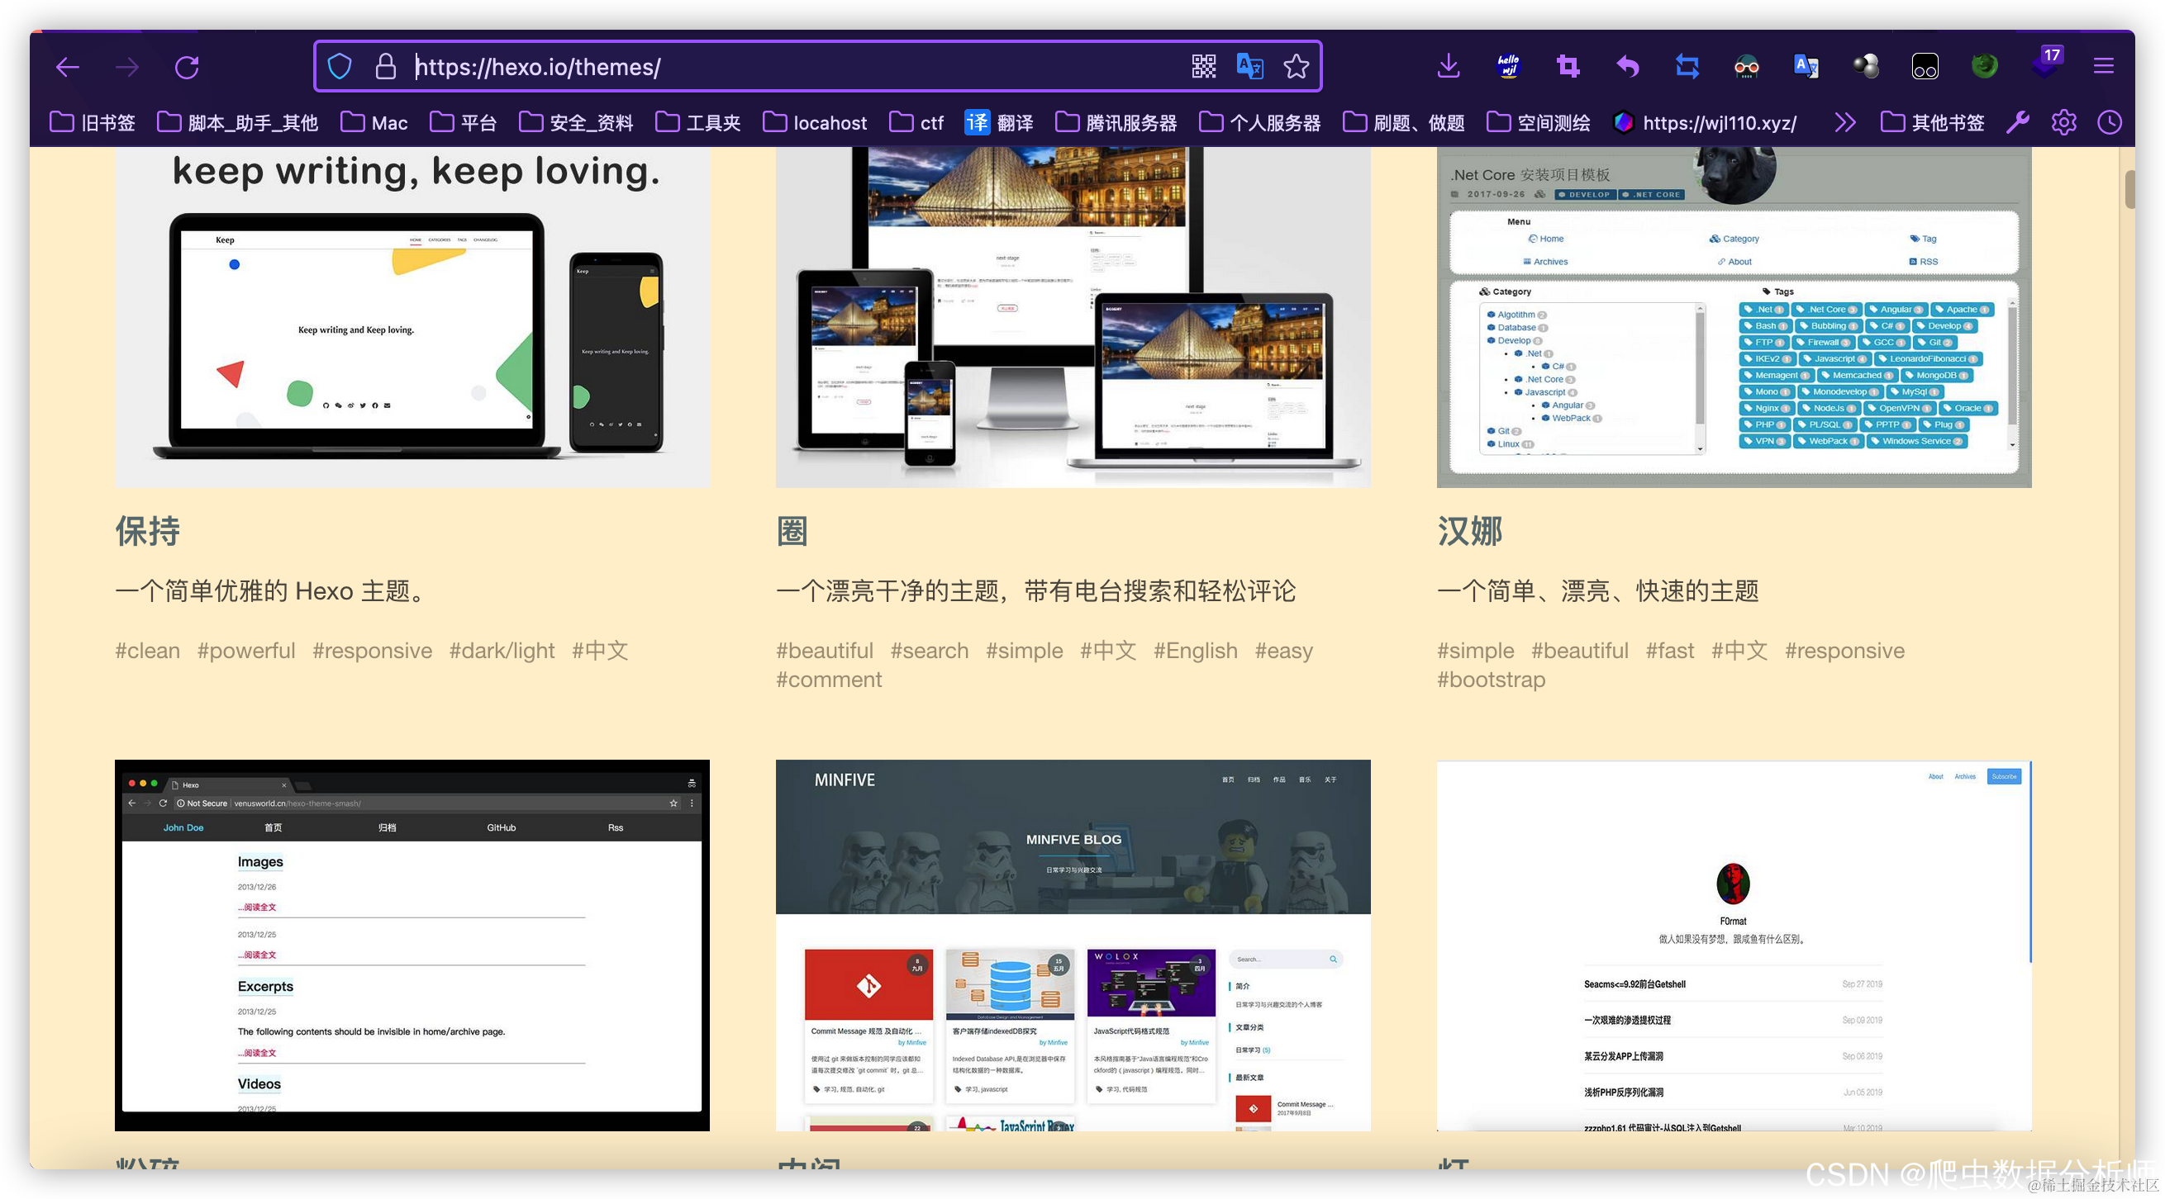Open the green Firefox mask extension icon

coord(1983,65)
